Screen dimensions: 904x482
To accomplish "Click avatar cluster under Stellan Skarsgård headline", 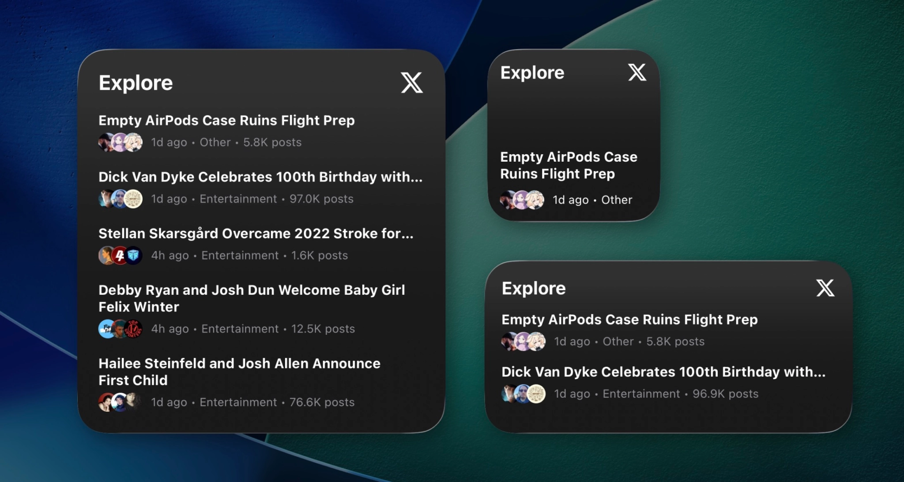I will tap(120, 255).
